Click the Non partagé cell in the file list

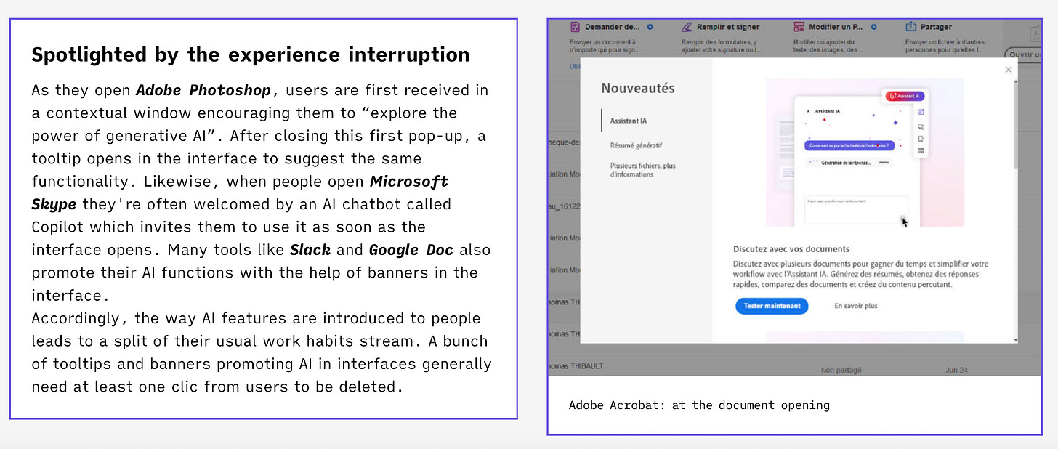tap(841, 370)
